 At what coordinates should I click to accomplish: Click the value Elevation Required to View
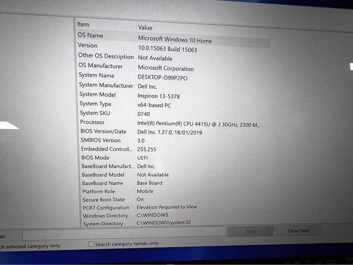[166, 207]
